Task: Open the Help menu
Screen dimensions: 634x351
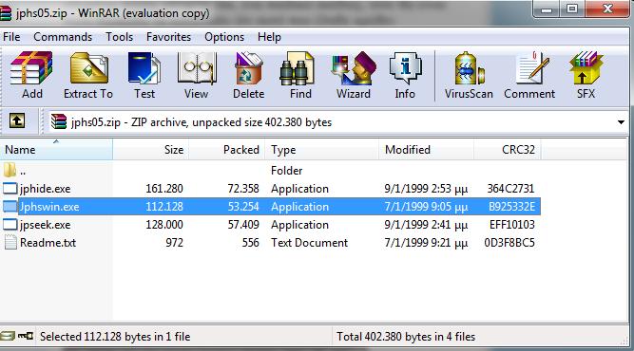Action: 269,37
